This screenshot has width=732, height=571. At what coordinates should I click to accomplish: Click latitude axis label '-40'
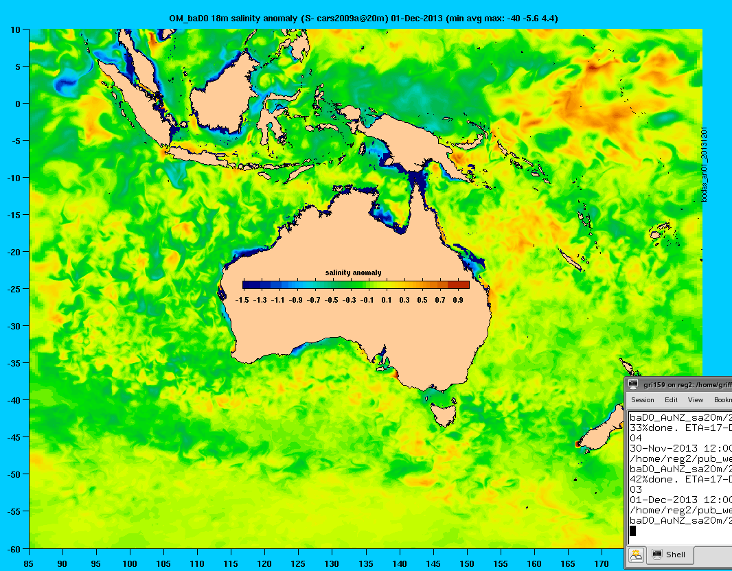pyautogui.click(x=14, y=400)
